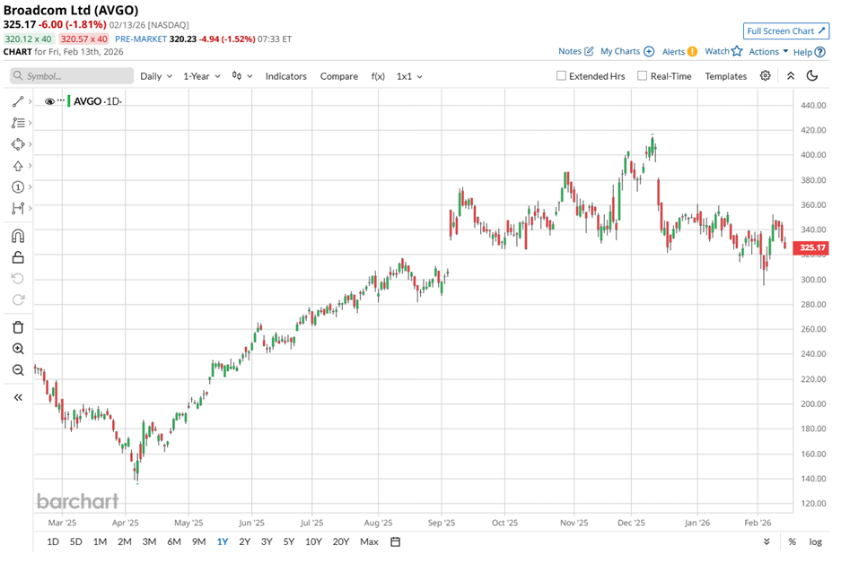The height and width of the screenshot is (563, 841).
Task: Zoom in with the magnifier plus icon
Action: (x=18, y=349)
